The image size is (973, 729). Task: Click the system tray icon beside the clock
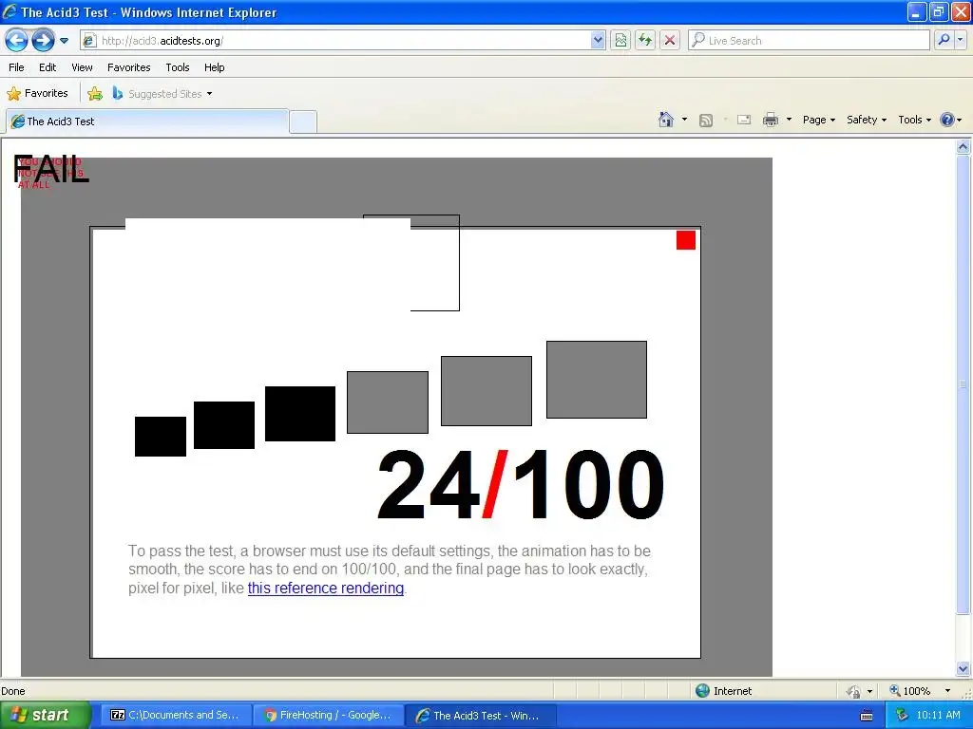(902, 716)
